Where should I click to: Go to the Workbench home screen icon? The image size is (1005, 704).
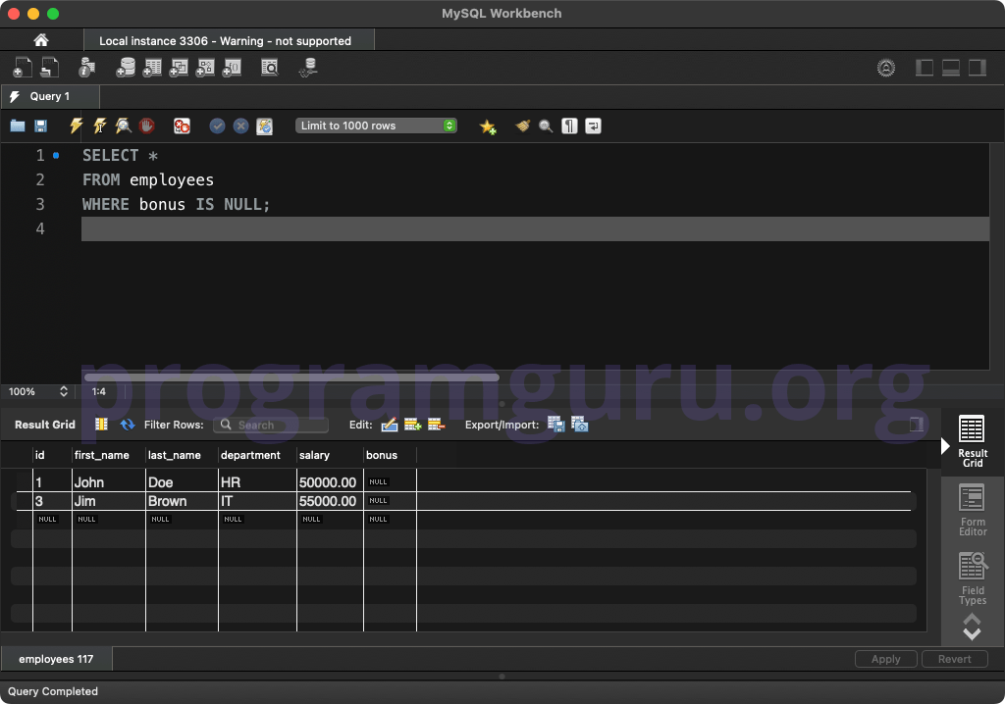(41, 40)
